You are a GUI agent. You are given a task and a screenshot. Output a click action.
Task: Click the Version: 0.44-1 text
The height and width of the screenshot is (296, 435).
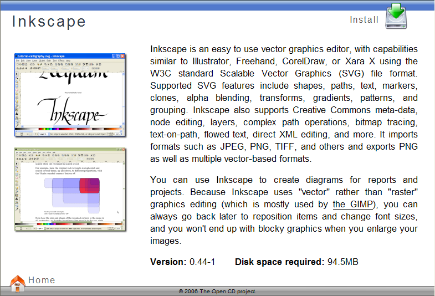182,262
